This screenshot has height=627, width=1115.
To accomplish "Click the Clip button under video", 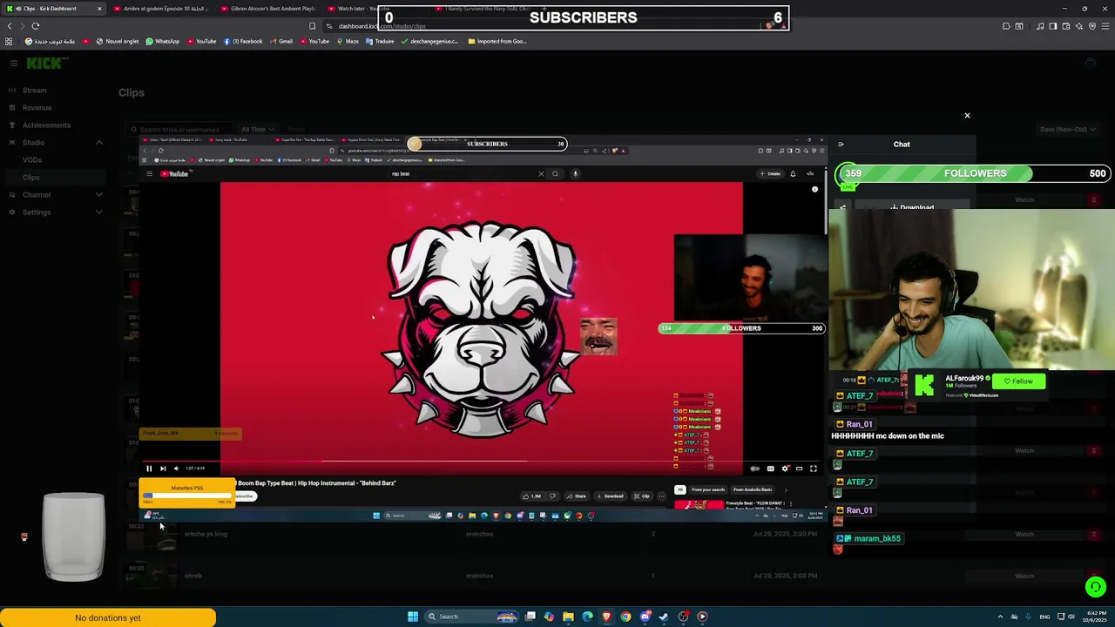I will [642, 496].
